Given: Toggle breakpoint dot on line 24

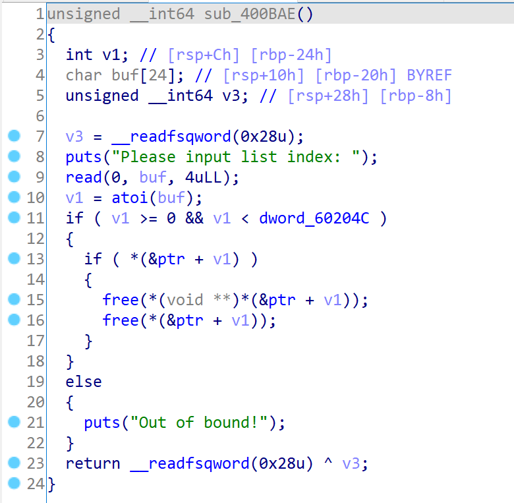Looking at the screenshot, I should (14, 483).
